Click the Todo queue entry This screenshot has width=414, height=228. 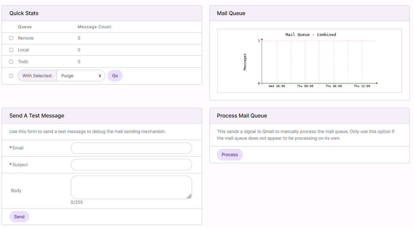click(22, 61)
